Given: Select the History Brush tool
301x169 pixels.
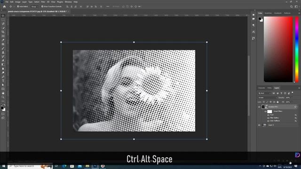Looking at the screenshot, I should pyautogui.click(x=3, y=56).
